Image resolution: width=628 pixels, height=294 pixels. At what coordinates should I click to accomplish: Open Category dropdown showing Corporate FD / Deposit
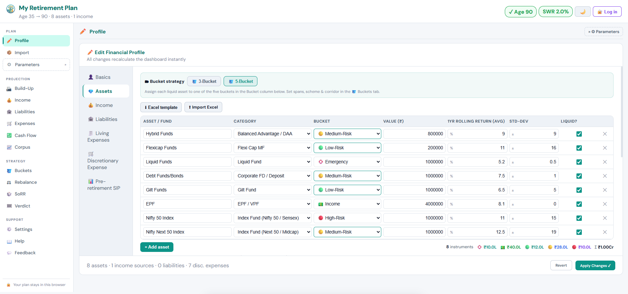[272, 176]
